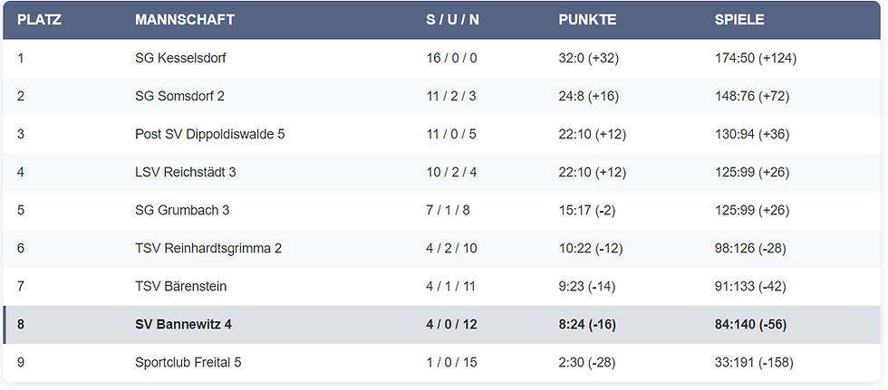Screen dimensions: 888x390
Task: Click the games value 174:50 (+124)
Action: pos(756,58)
